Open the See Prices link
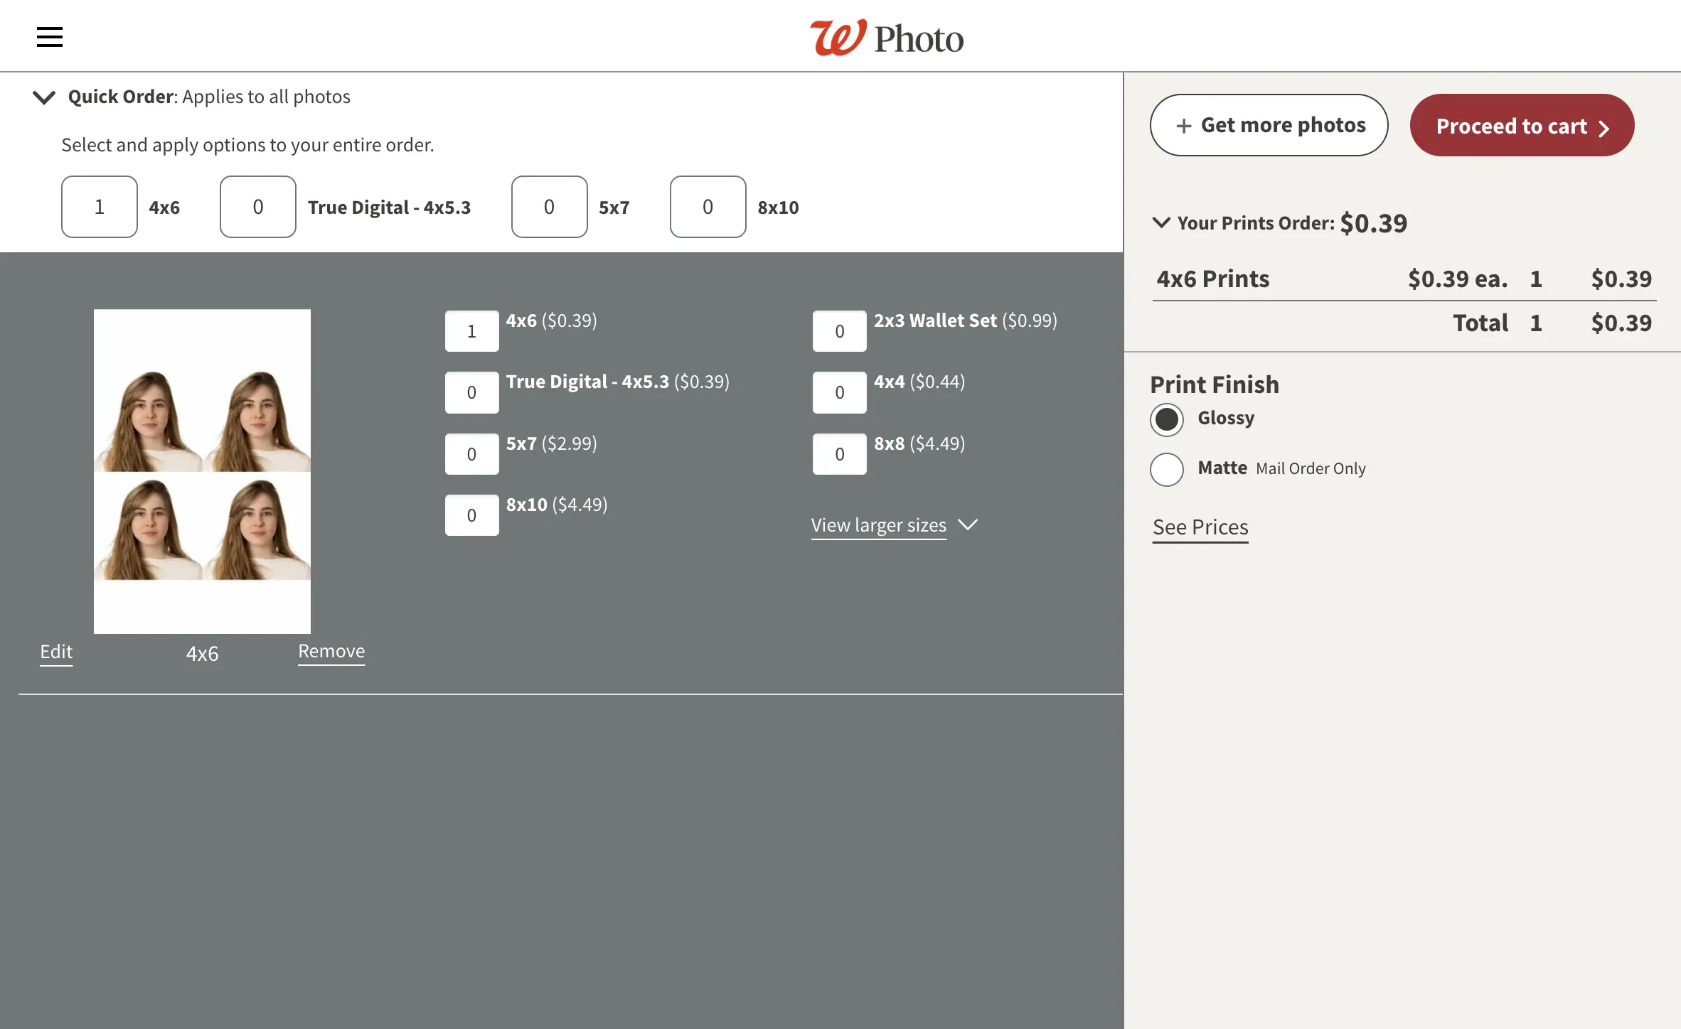1681x1029 pixels. click(1200, 527)
